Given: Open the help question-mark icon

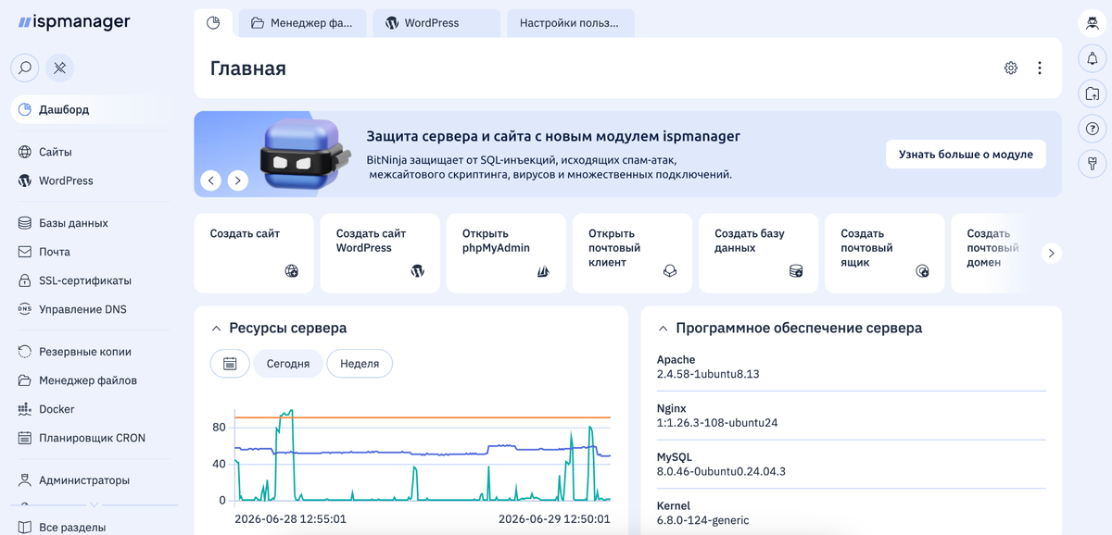Looking at the screenshot, I should [x=1093, y=129].
